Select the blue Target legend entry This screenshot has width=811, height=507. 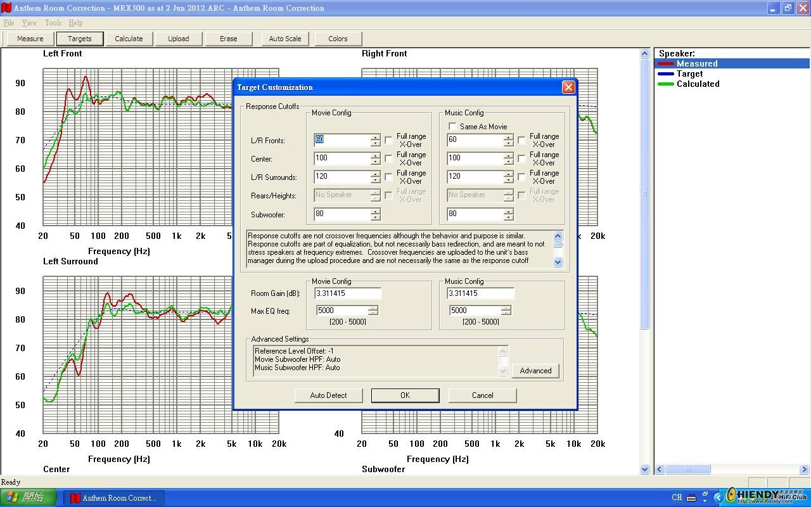point(680,74)
